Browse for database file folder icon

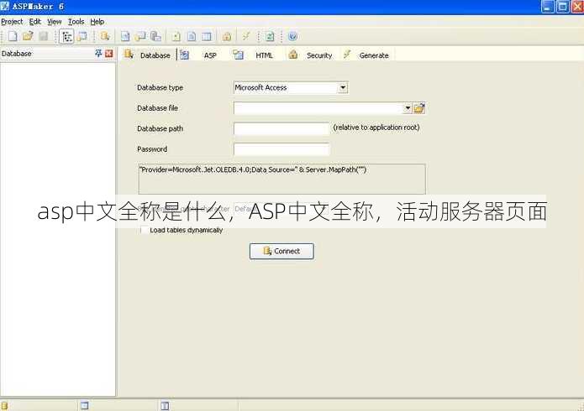pos(419,108)
